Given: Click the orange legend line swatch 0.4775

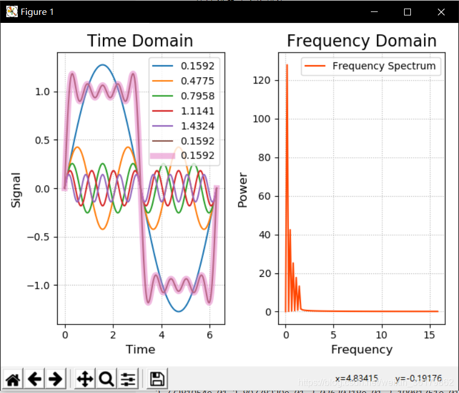Looking at the screenshot, I should (163, 81).
